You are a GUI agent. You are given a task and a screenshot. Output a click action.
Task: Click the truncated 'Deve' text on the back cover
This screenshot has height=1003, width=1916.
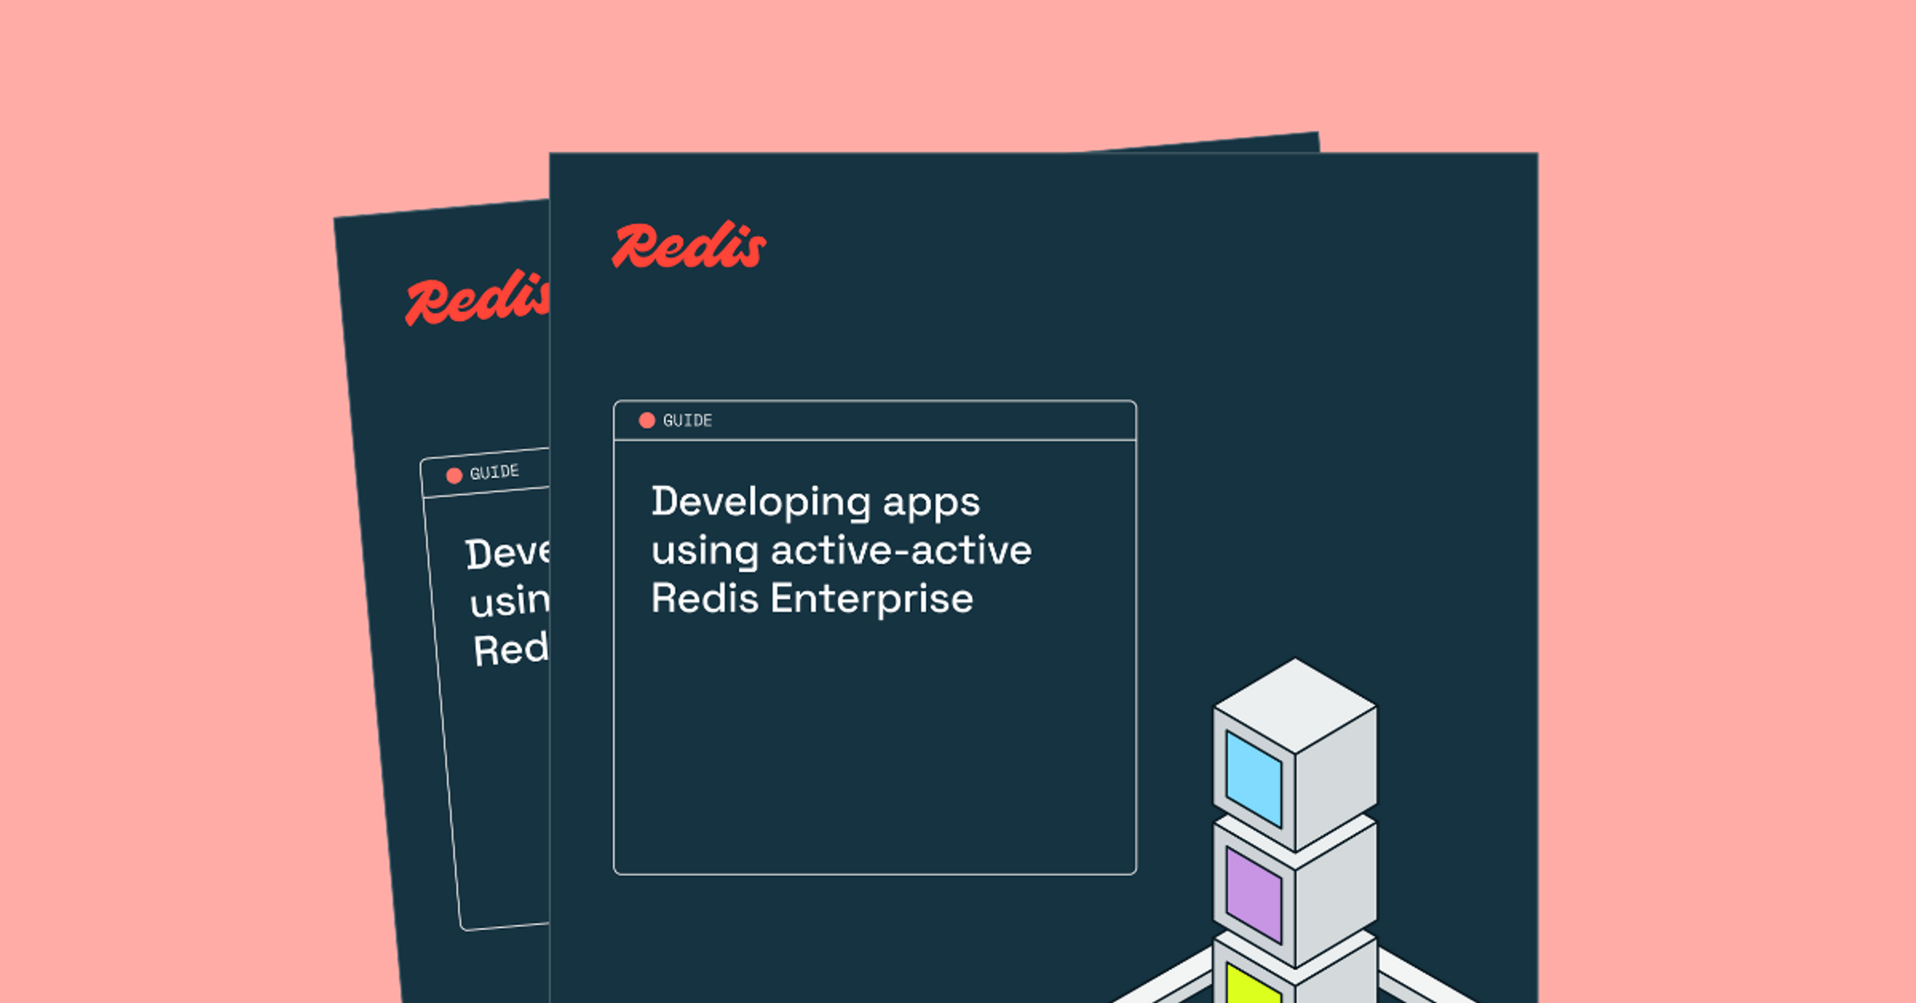(x=508, y=553)
